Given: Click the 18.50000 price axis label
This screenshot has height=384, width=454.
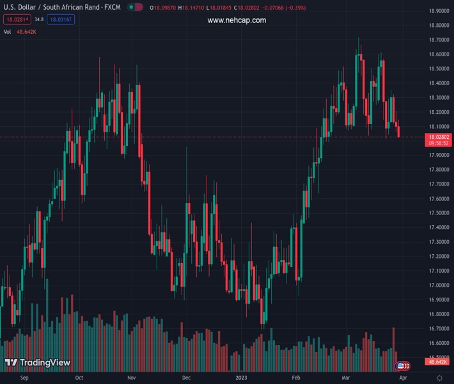Looking at the screenshot, I should pyautogui.click(x=439, y=68).
